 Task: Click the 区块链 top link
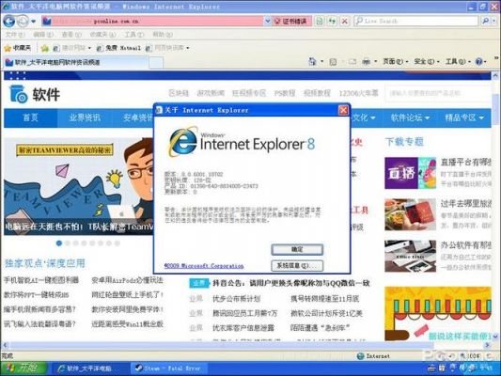click(179, 93)
